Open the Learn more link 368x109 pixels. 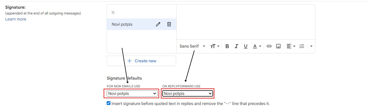pos(16,19)
